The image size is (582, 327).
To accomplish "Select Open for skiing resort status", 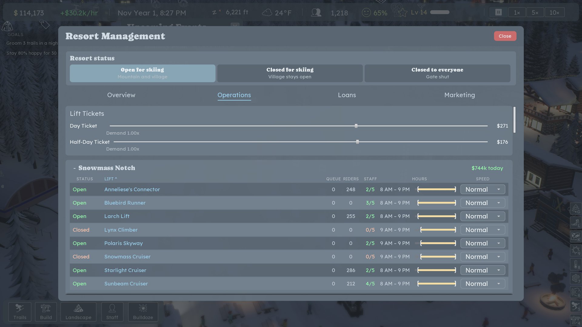I will (142, 73).
